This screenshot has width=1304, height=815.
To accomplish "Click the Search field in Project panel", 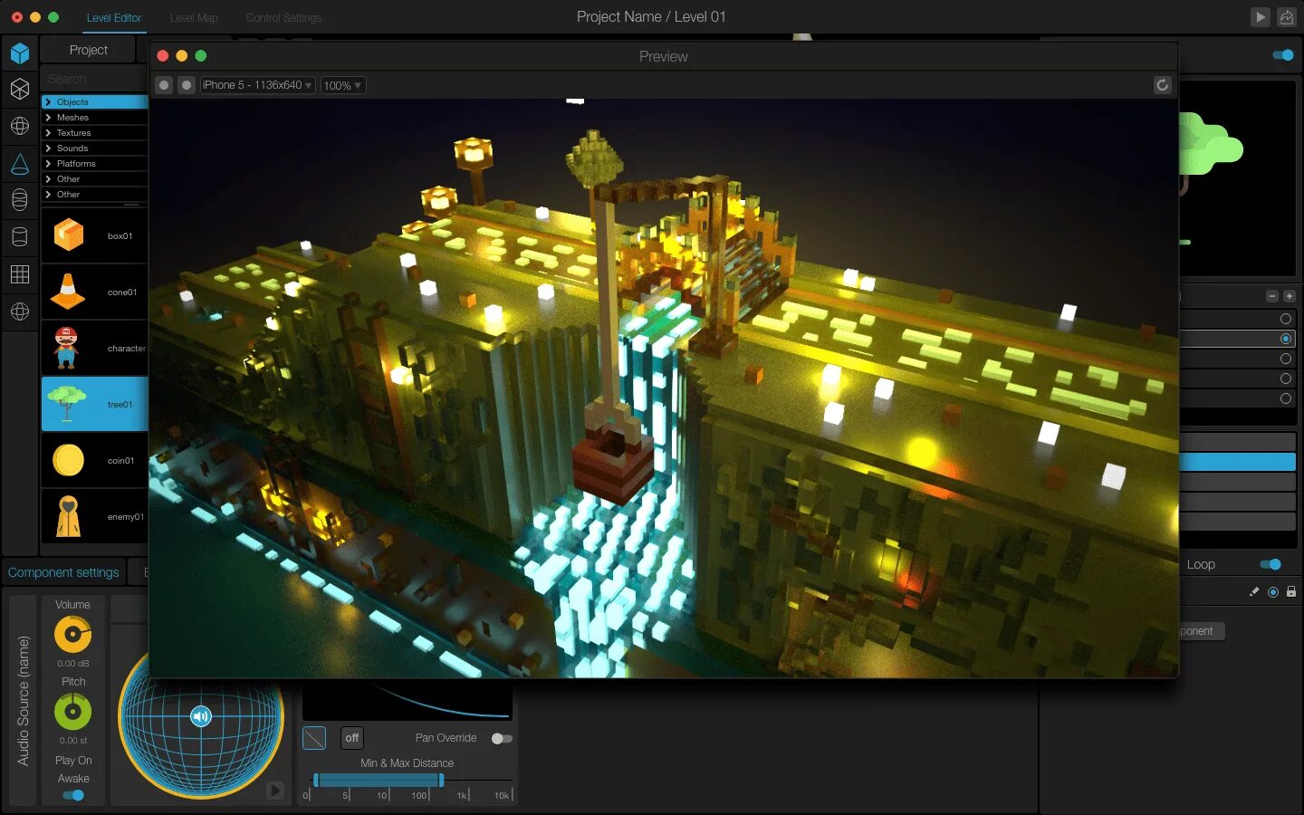I will tap(94, 79).
